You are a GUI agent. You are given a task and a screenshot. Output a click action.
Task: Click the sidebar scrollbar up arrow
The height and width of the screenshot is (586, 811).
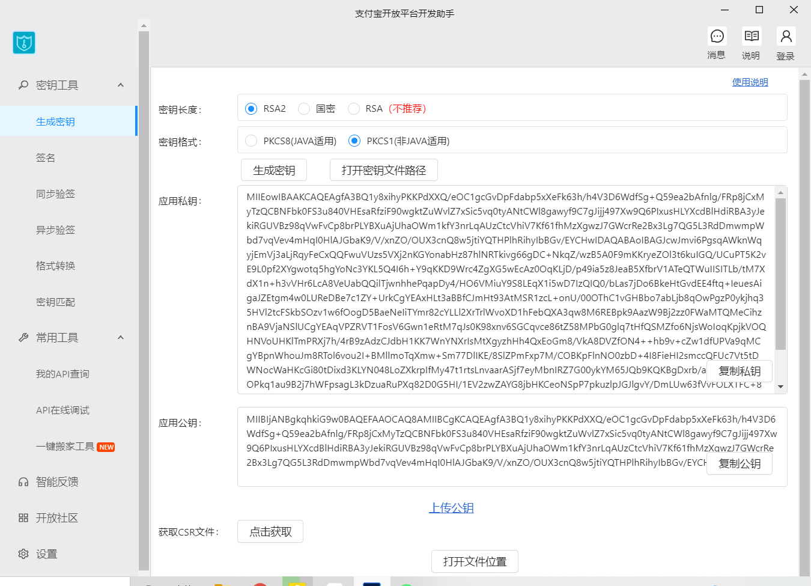point(144,26)
